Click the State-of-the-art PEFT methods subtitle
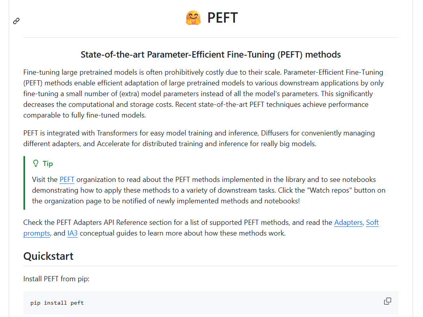Viewport: 423px width, 317px height. pyautogui.click(x=211, y=55)
